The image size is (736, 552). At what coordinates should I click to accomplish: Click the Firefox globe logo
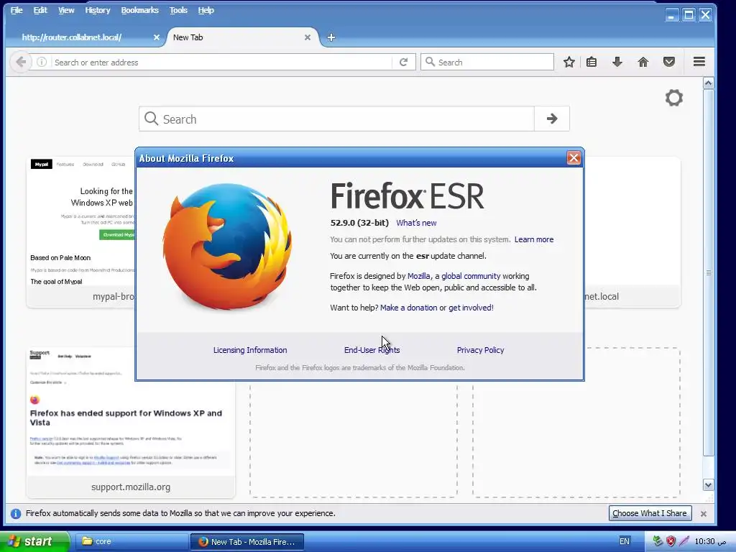tap(228, 247)
